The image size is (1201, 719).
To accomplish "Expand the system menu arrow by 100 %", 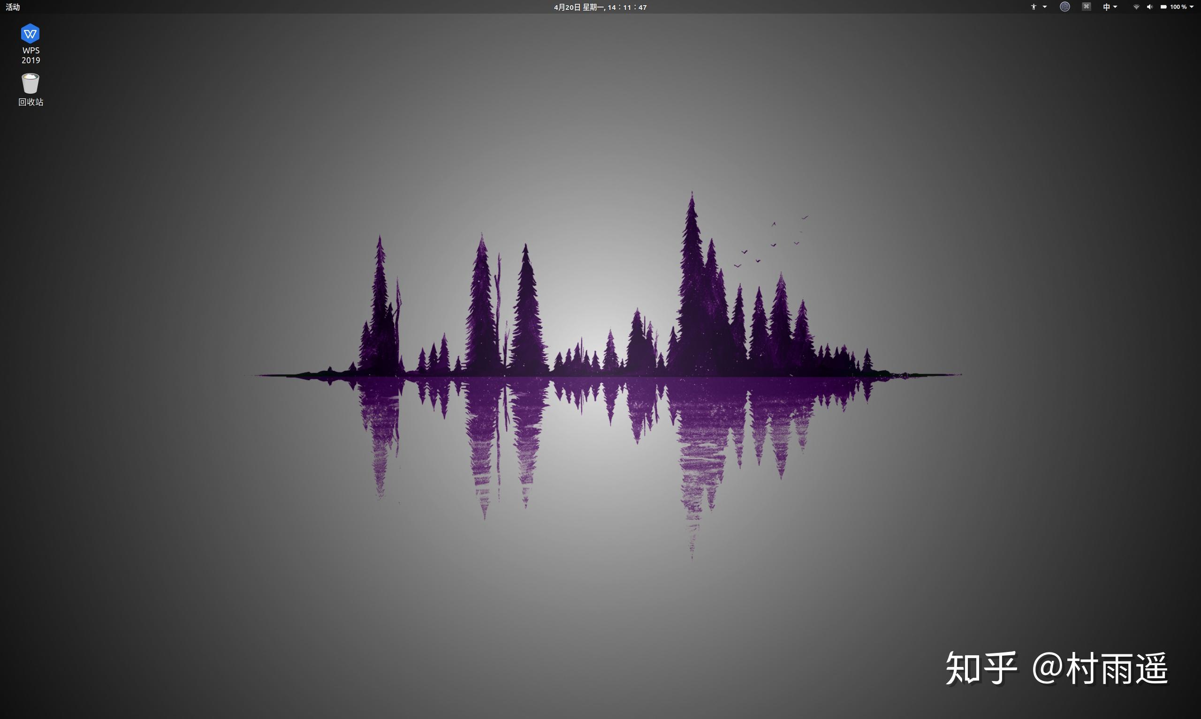I will [1191, 7].
